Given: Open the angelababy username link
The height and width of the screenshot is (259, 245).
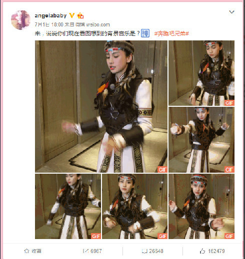Looking at the screenshot, I should coord(50,15).
